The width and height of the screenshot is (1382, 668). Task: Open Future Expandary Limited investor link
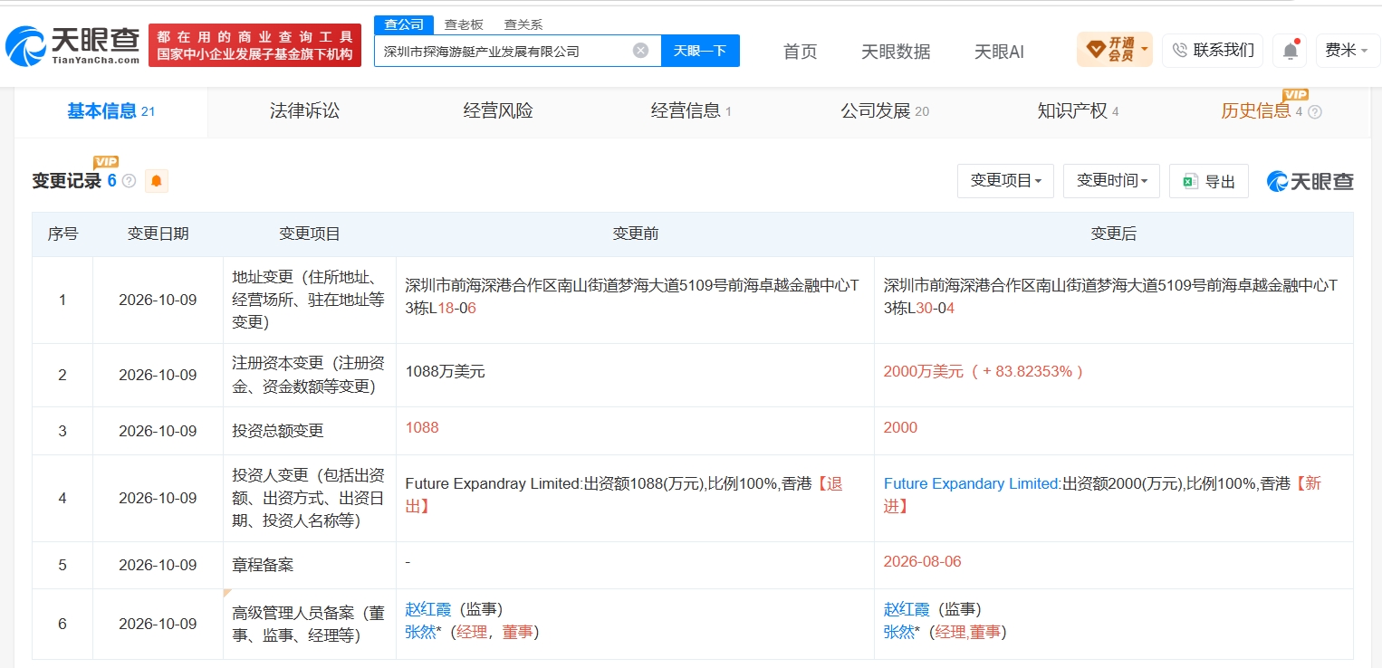click(971, 484)
